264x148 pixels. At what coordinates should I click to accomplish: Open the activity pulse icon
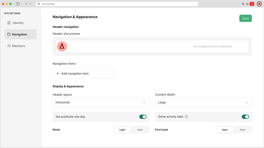point(243,4)
